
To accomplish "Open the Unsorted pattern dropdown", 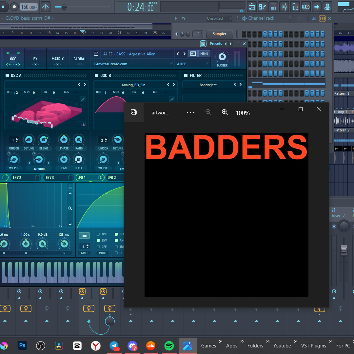I will coord(219,18).
